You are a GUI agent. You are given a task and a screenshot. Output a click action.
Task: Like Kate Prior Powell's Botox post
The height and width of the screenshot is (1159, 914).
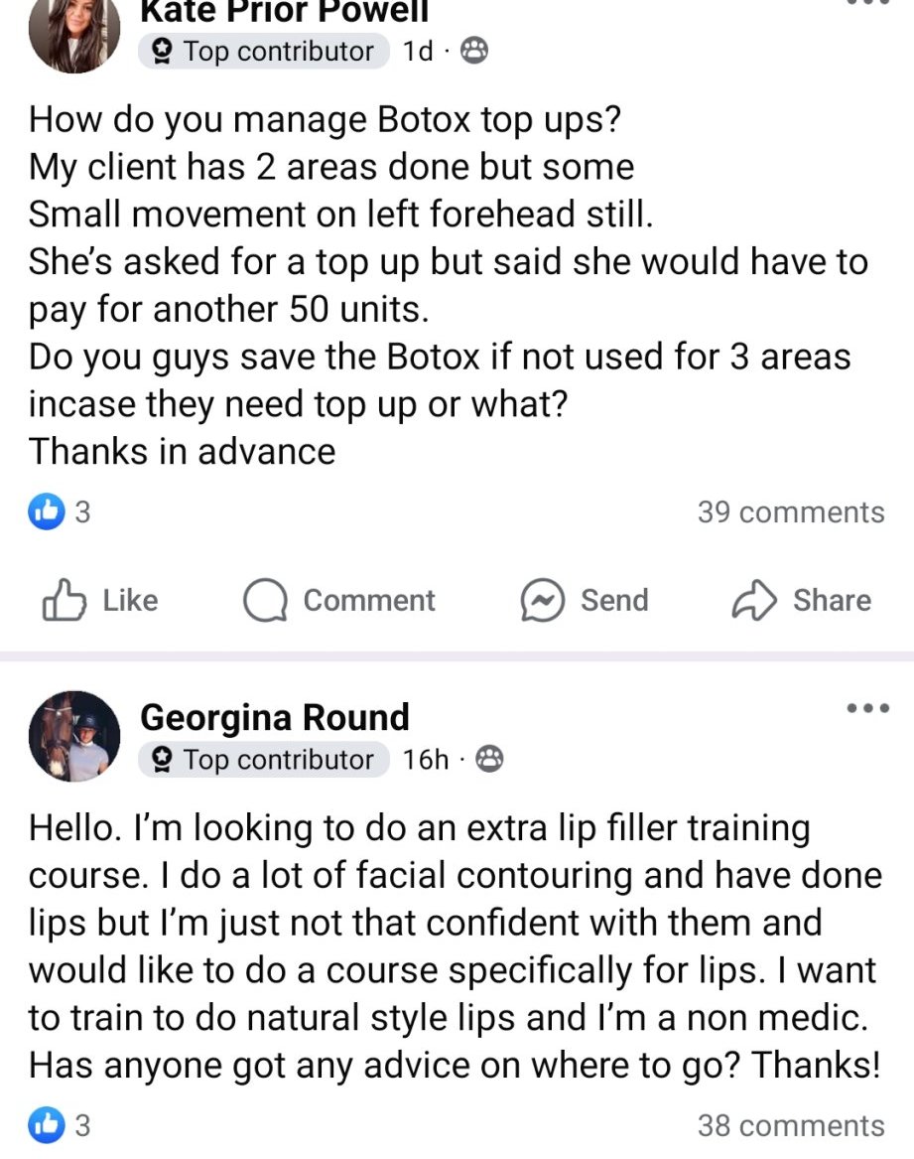point(101,601)
